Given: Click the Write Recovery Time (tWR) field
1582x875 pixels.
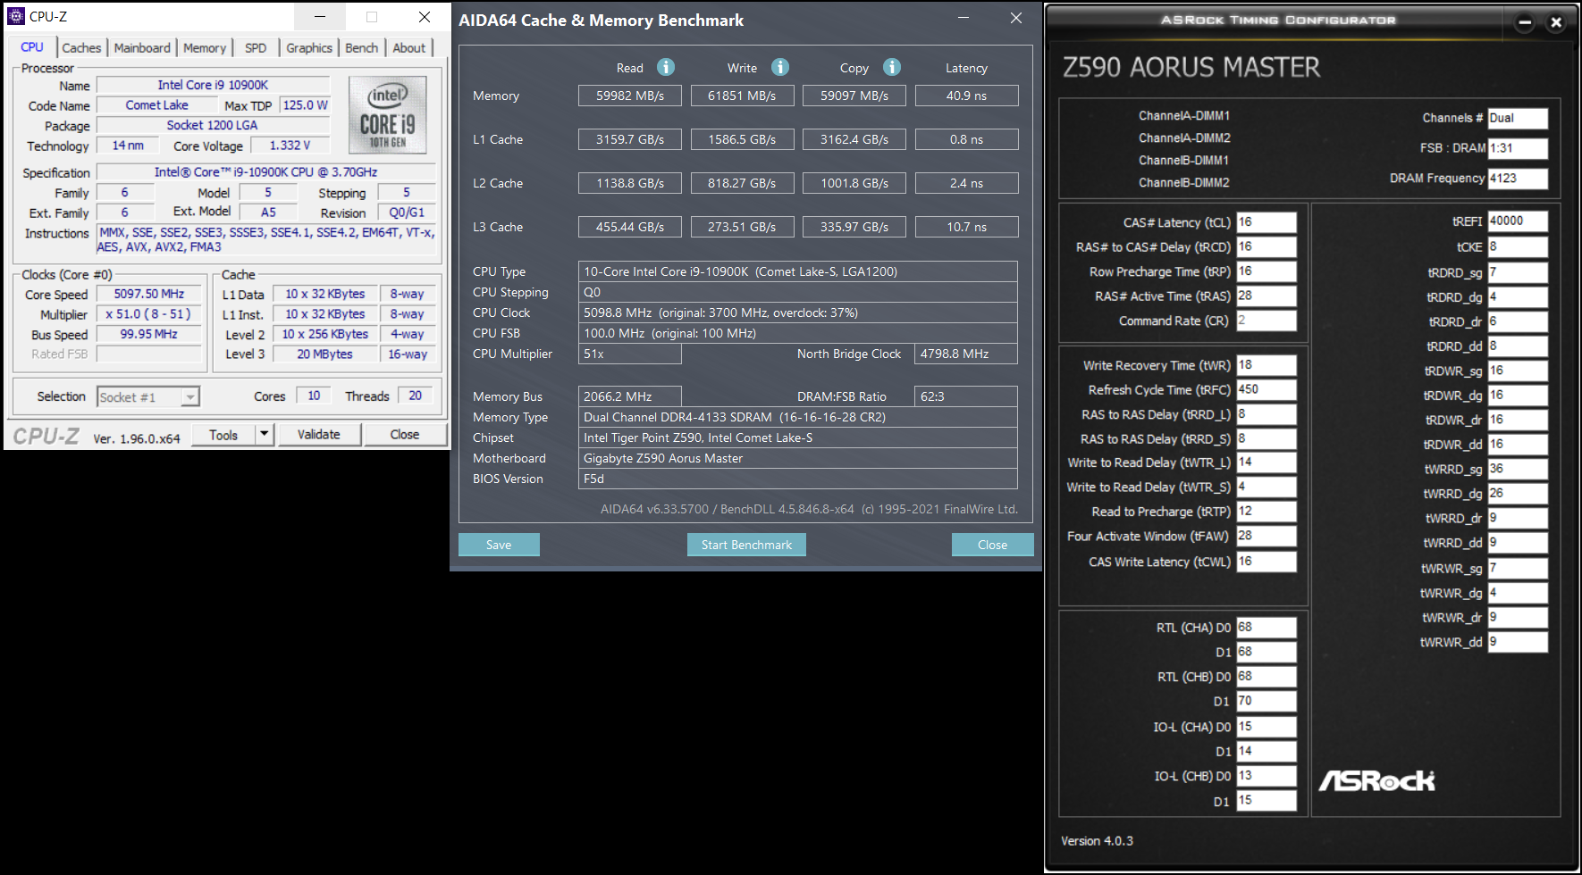Looking at the screenshot, I should [x=1266, y=365].
